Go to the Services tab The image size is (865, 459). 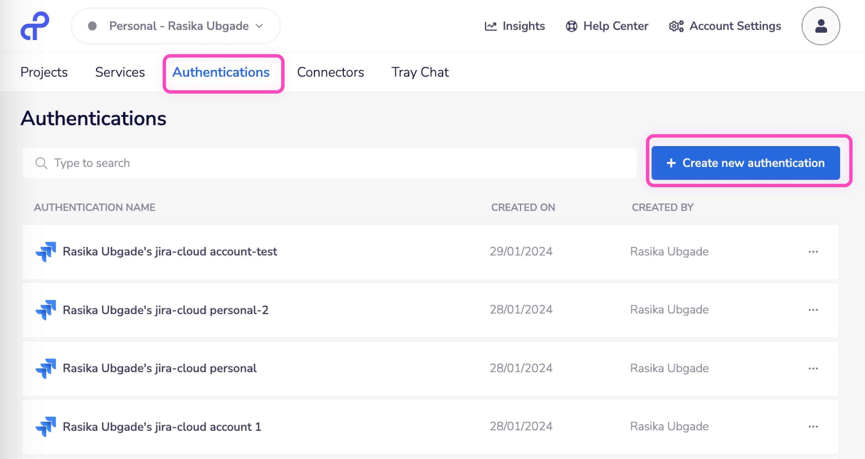point(120,72)
